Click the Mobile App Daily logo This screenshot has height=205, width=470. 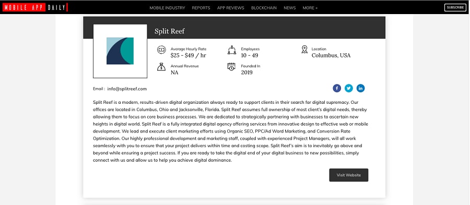tap(35, 7)
